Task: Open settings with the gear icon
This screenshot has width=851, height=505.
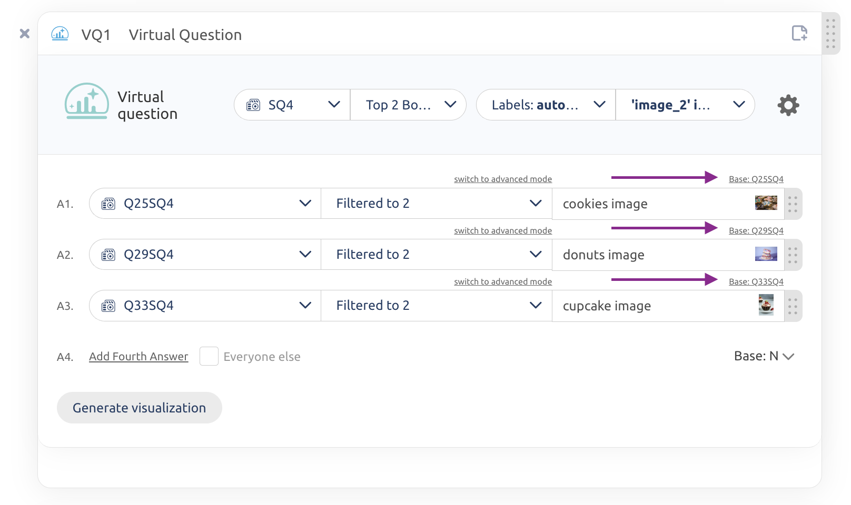Action: tap(788, 105)
